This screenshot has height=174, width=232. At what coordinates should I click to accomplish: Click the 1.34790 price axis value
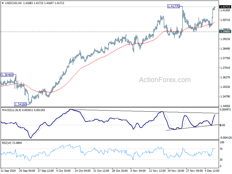click(225, 97)
